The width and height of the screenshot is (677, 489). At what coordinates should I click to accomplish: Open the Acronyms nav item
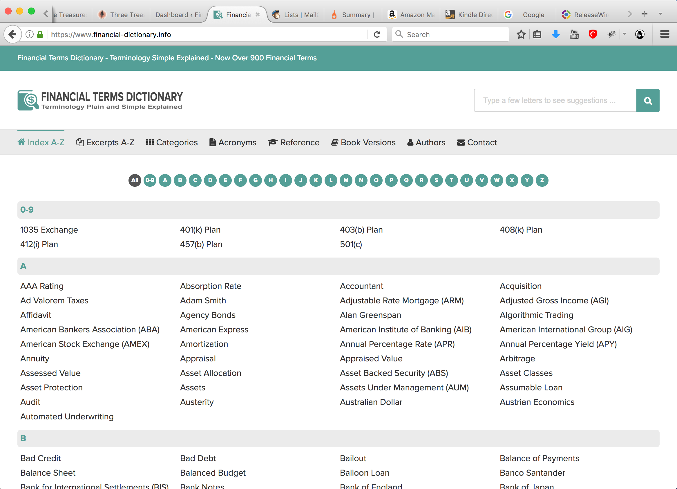click(x=233, y=142)
